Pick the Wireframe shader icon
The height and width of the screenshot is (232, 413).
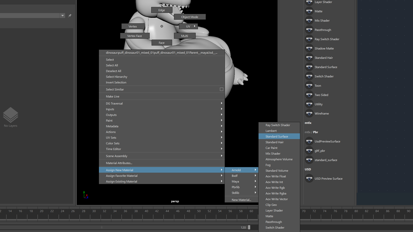[309, 114]
